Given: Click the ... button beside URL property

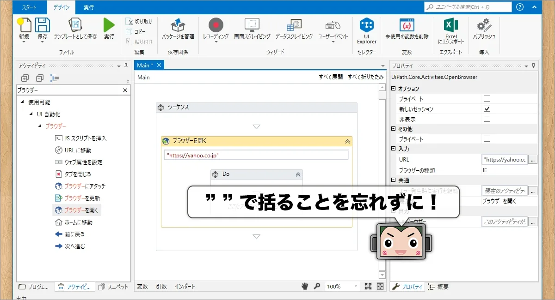Looking at the screenshot, I should [x=533, y=160].
